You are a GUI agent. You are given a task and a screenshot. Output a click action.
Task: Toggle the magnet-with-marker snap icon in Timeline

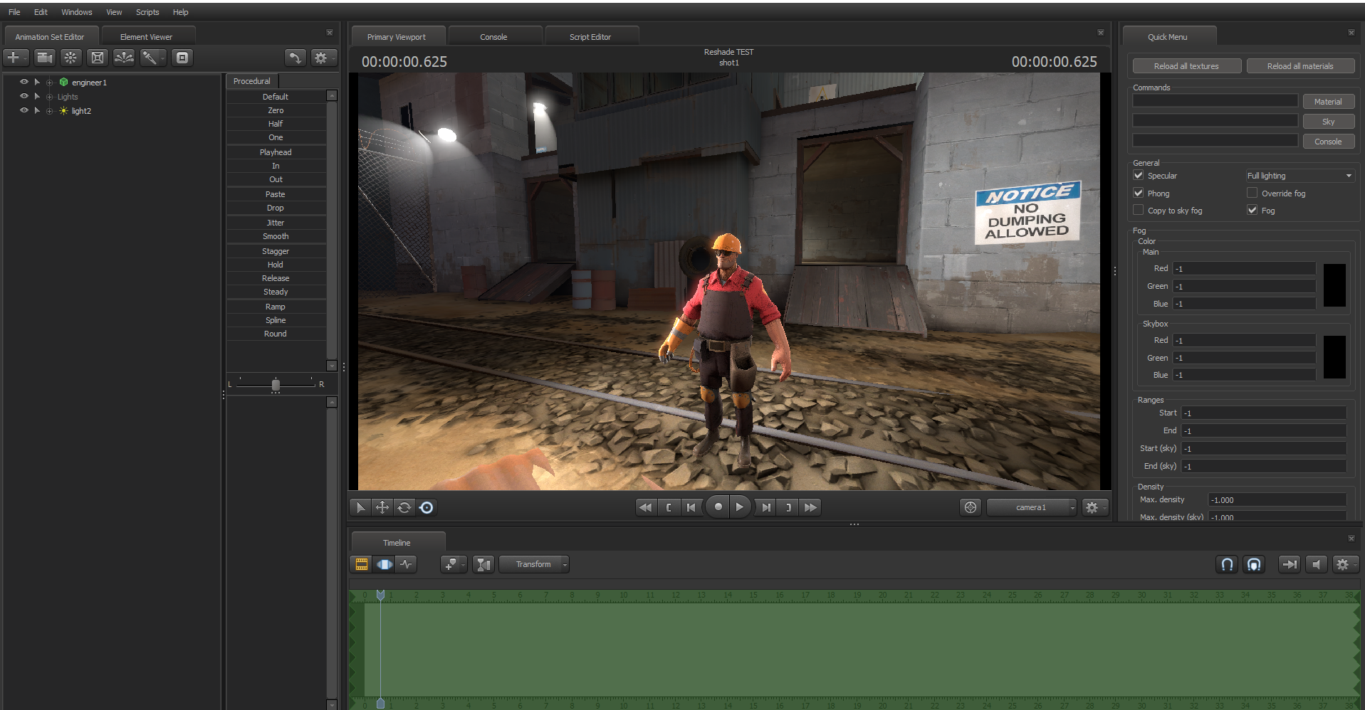point(1254,564)
